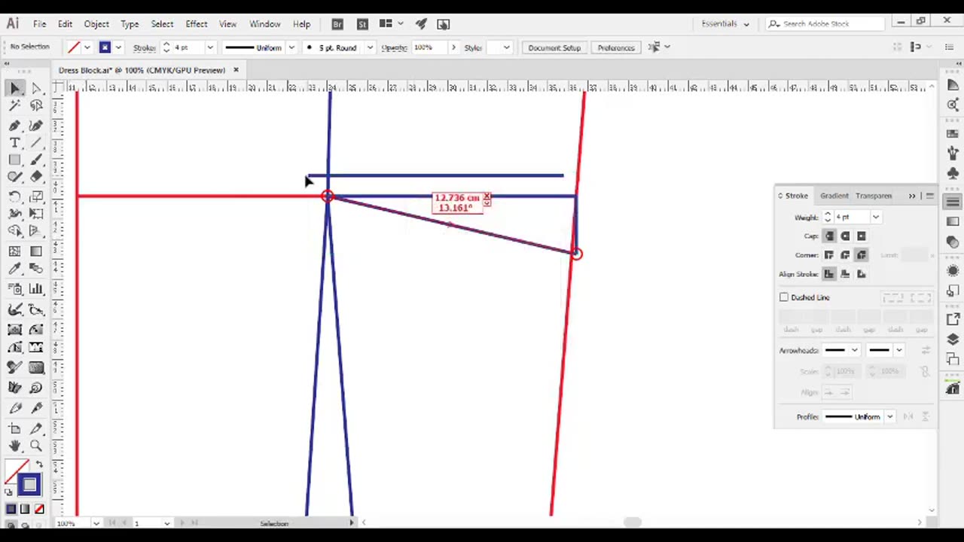
Task: Open Adobe Stock via St icon
Action: point(362,24)
